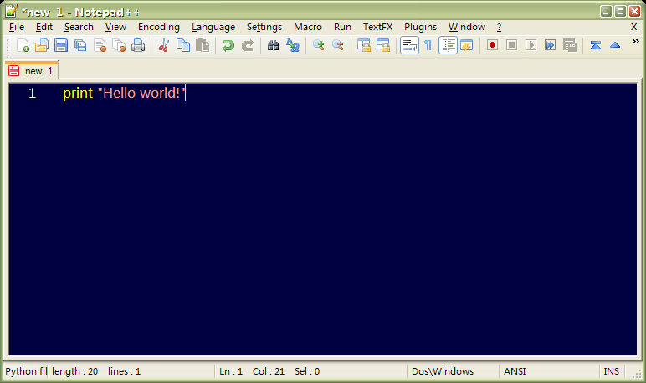Save the file with the floppy disk icon
Viewport: 646px width, 383px height.
61,45
